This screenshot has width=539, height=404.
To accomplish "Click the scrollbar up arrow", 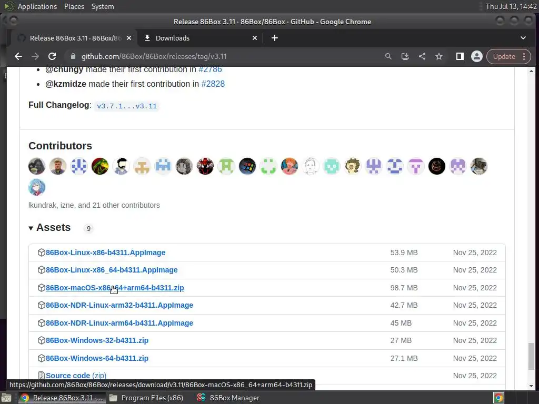I will pos(532,71).
